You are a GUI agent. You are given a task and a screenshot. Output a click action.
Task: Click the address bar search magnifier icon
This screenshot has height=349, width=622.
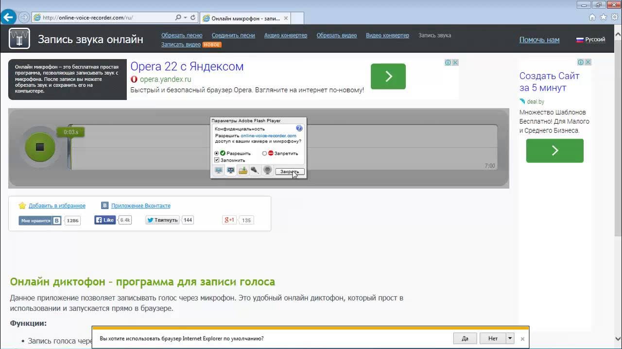[178, 17]
